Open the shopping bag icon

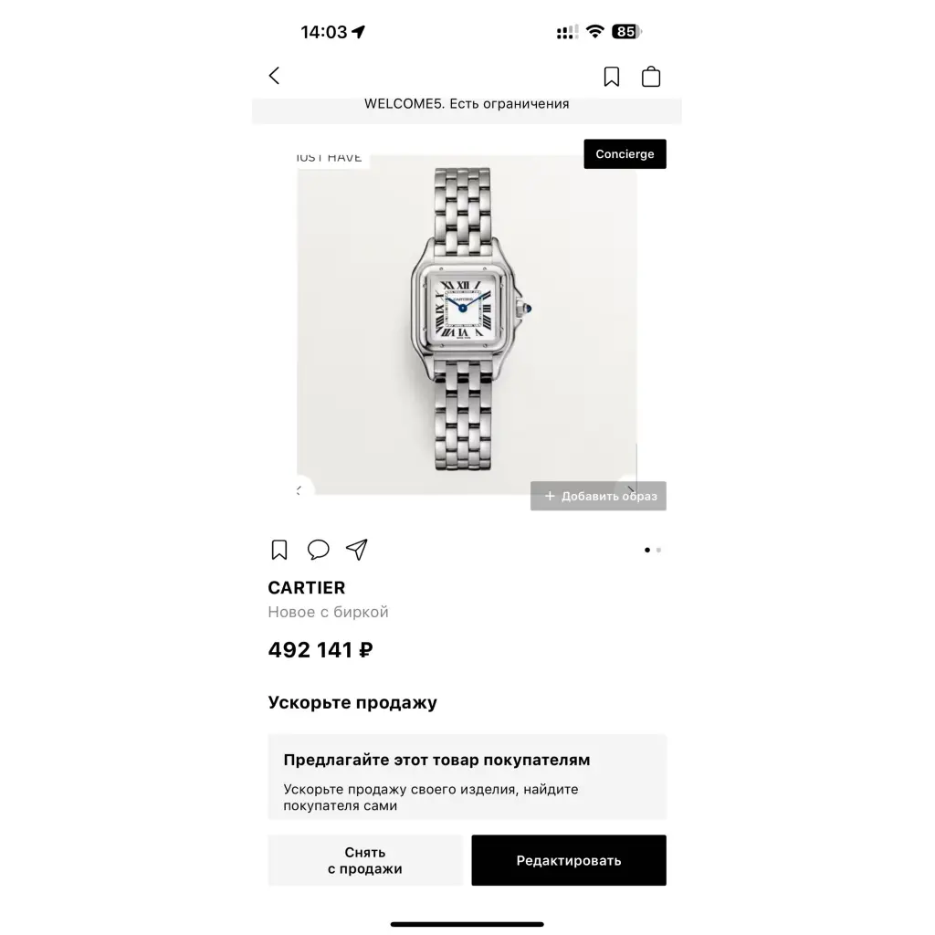[x=650, y=77]
